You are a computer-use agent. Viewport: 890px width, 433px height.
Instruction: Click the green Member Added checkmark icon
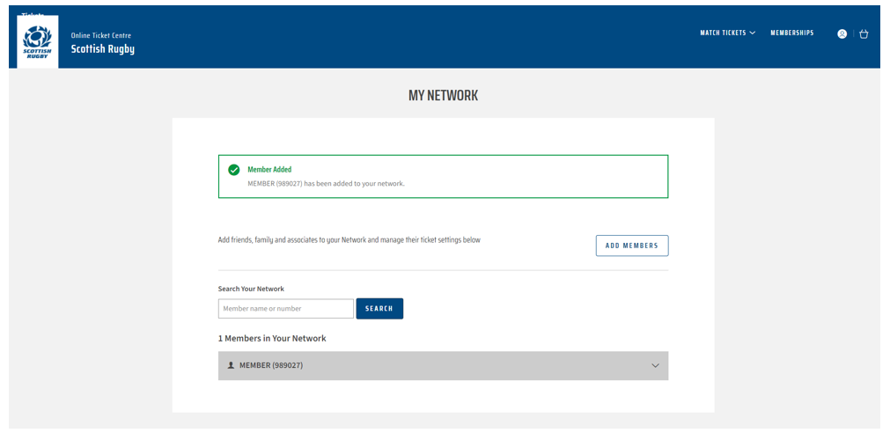(x=234, y=170)
